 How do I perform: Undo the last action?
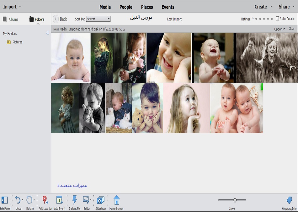pyautogui.click(x=18, y=200)
